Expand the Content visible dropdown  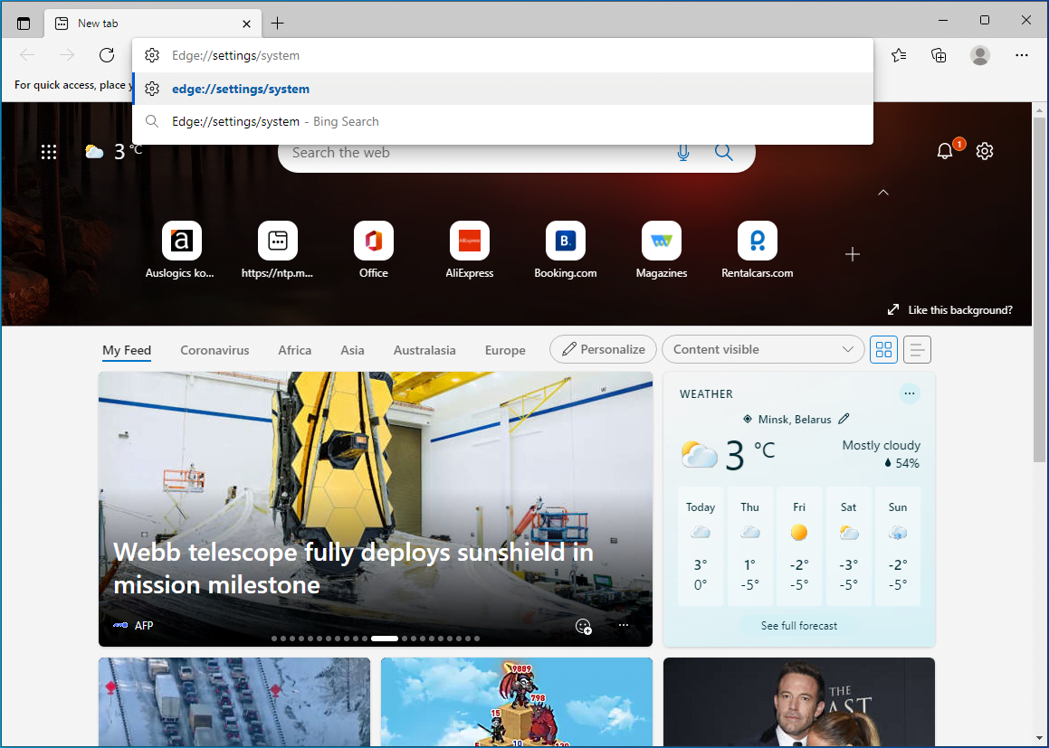pos(763,349)
